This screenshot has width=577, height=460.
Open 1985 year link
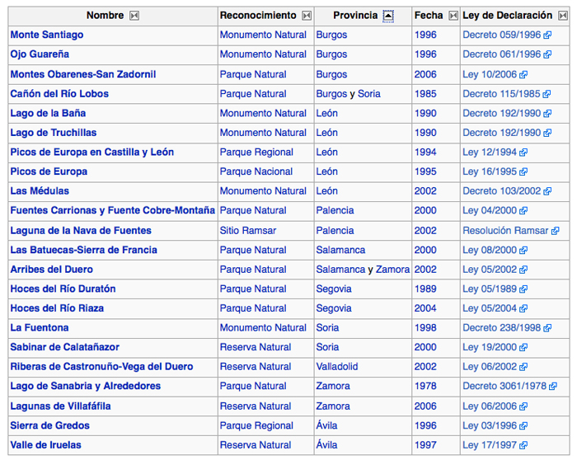pyautogui.click(x=425, y=94)
